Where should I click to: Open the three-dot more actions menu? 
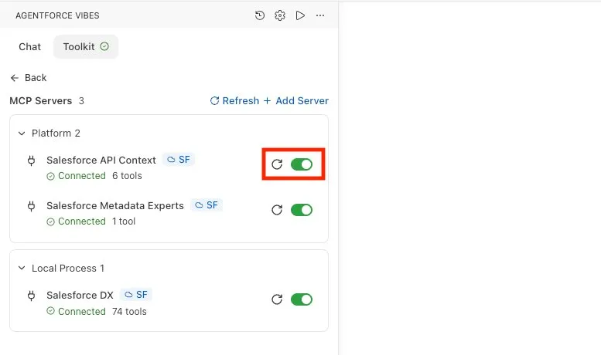tap(320, 15)
